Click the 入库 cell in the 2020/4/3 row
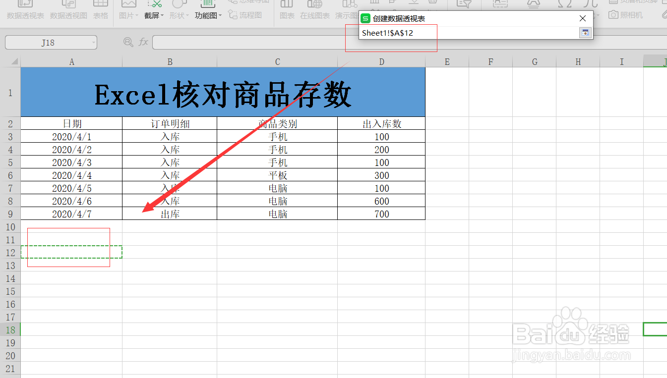 click(x=170, y=162)
